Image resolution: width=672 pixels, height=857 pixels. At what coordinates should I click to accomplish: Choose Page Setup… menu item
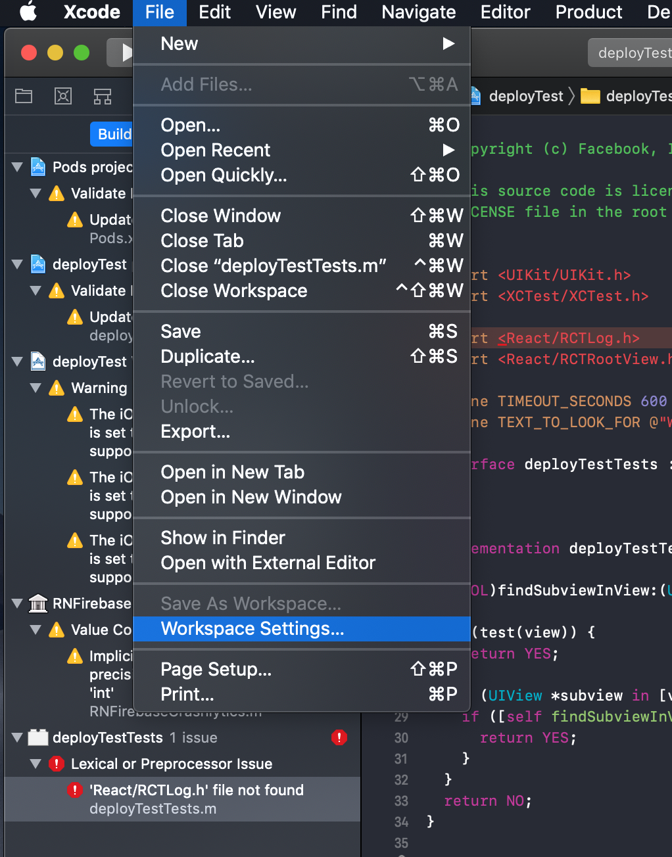pyautogui.click(x=302, y=670)
